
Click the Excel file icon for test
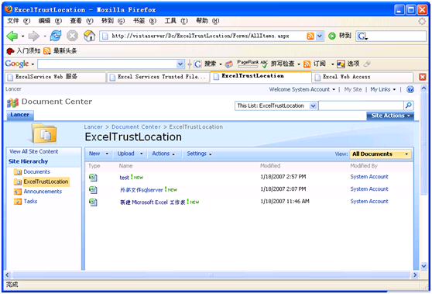(x=93, y=177)
